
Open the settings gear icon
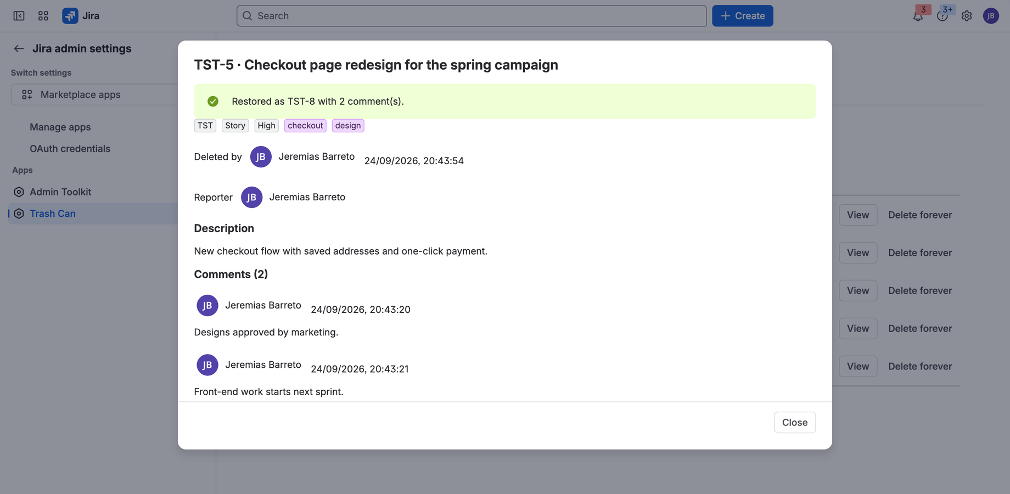[967, 16]
